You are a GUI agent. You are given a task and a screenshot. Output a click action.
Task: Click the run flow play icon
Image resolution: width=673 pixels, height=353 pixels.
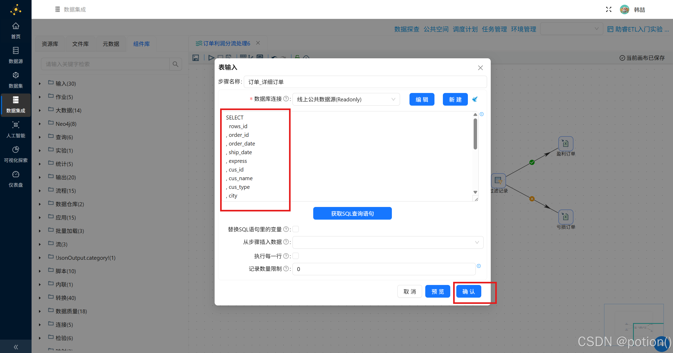pyautogui.click(x=211, y=58)
